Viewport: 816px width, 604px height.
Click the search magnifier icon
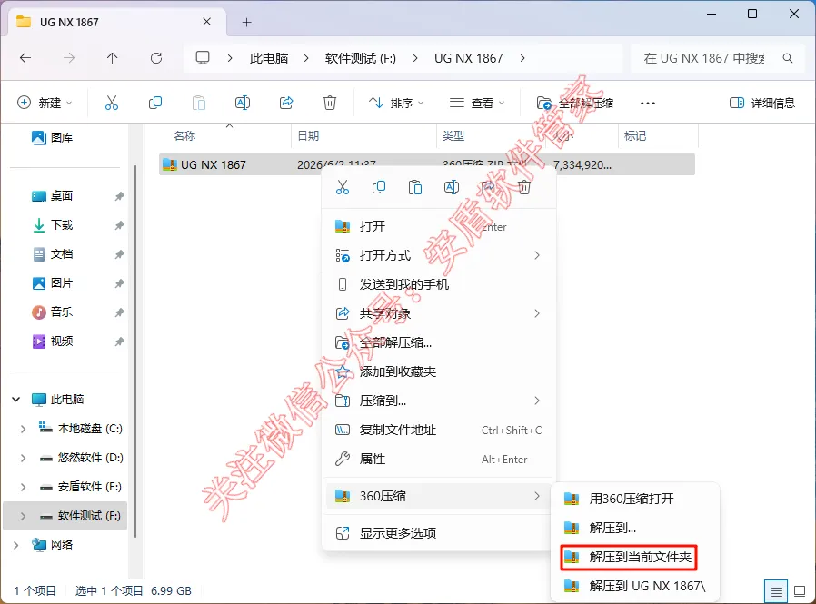click(788, 58)
